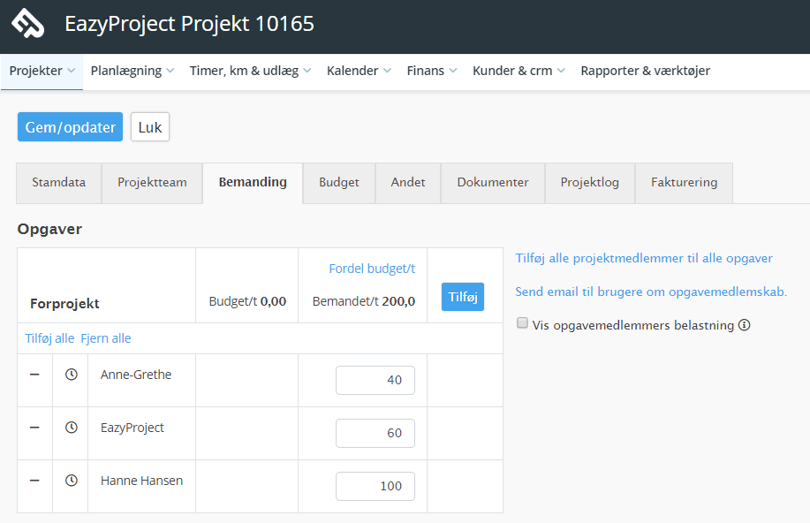Open the clock icon for Anne-Grethe
Viewport: 810px width, 523px height.
pyautogui.click(x=72, y=375)
